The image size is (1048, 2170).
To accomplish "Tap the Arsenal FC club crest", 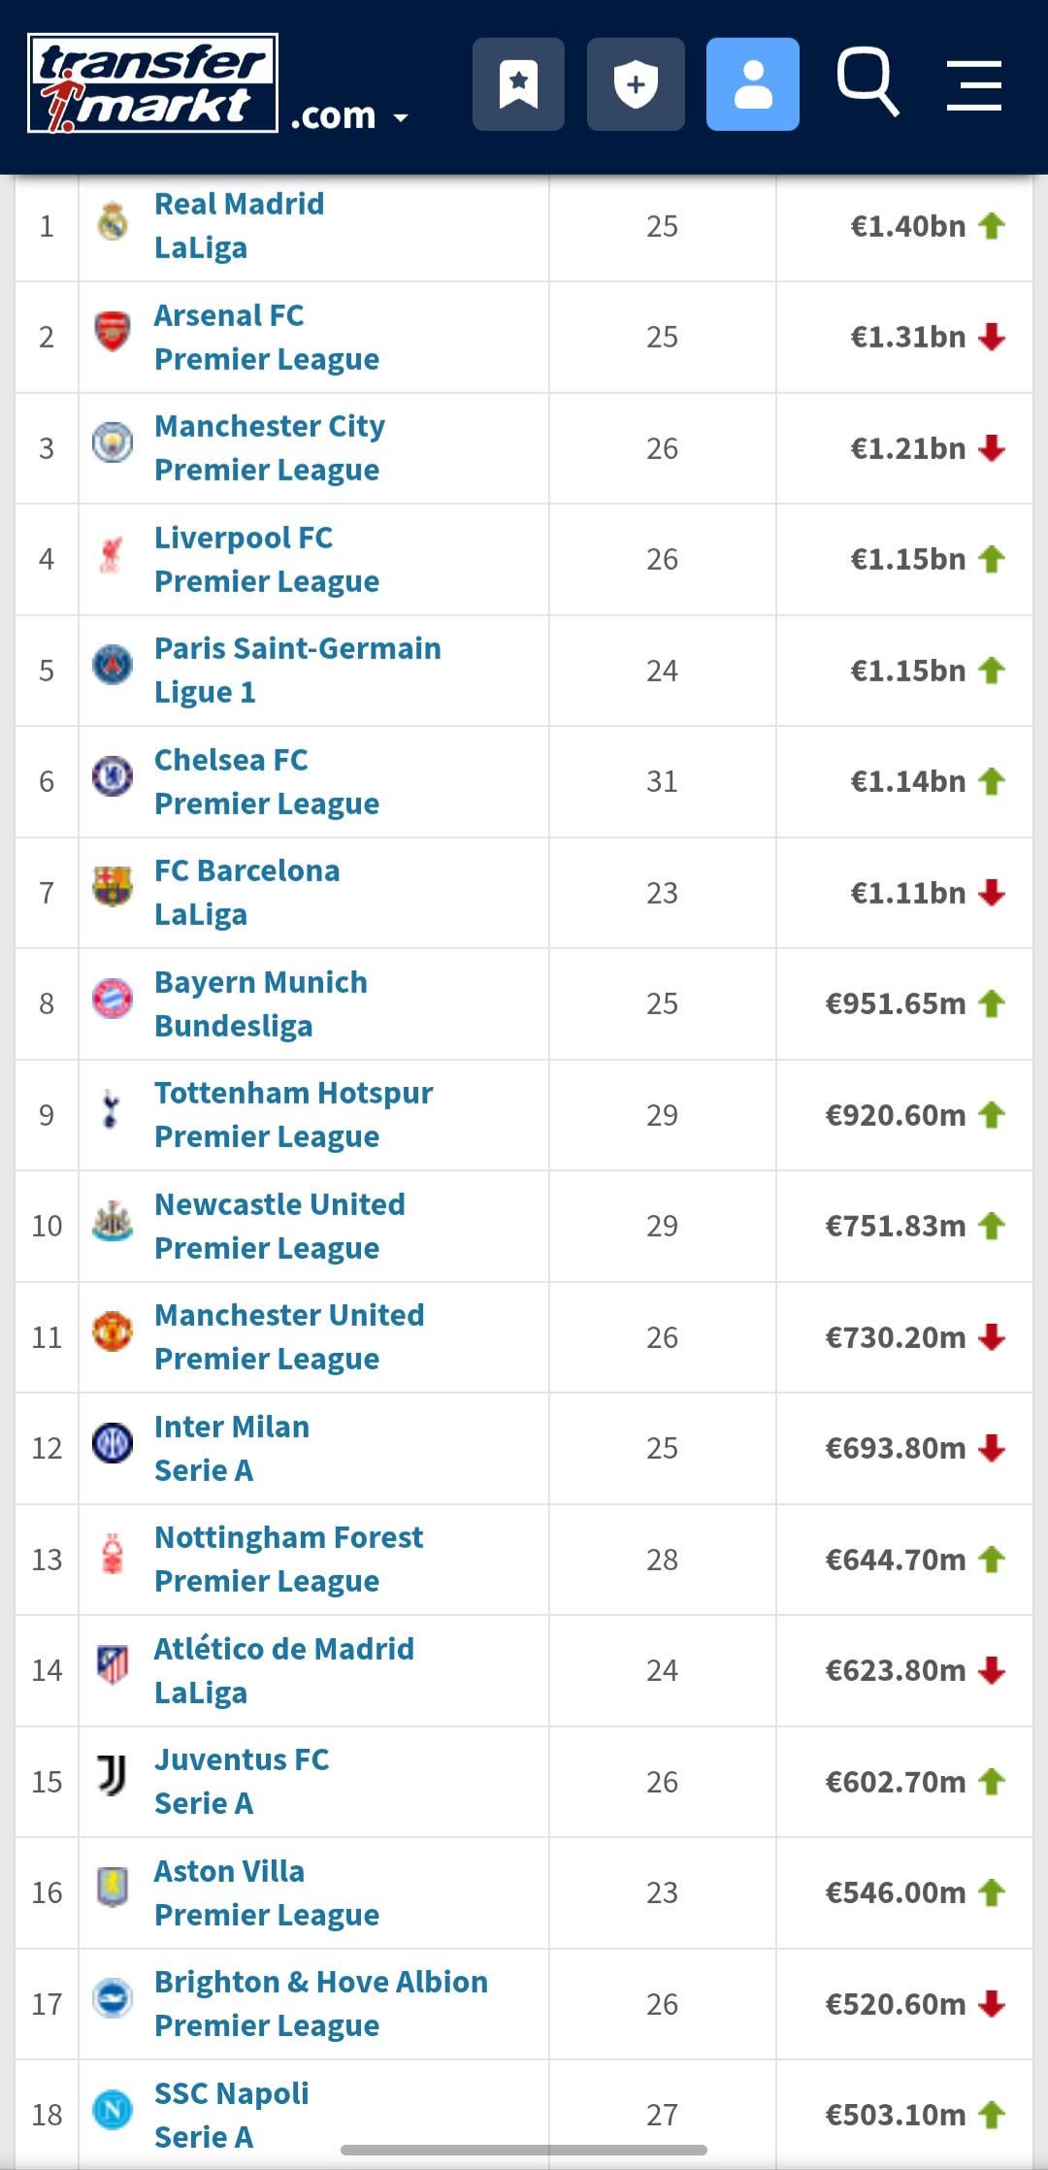I will click(113, 333).
